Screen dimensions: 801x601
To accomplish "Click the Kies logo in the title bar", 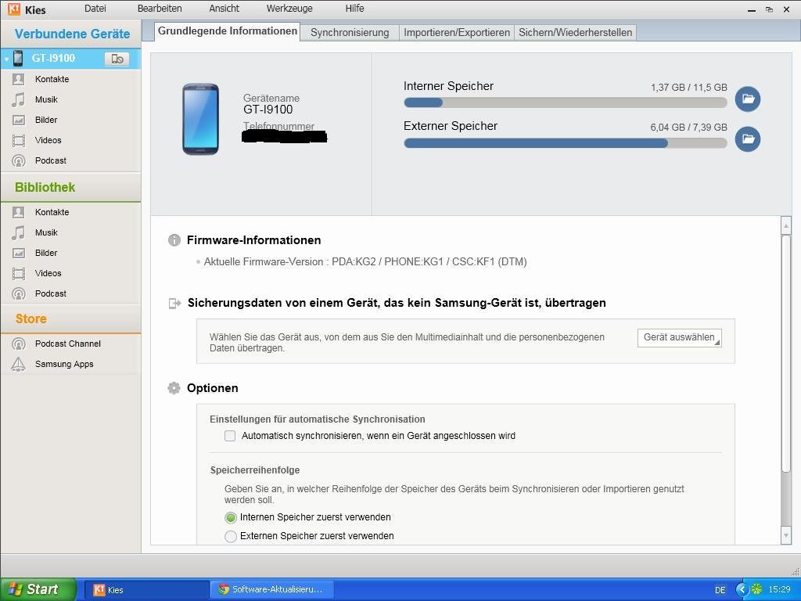I will pyautogui.click(x=14, y=9).
